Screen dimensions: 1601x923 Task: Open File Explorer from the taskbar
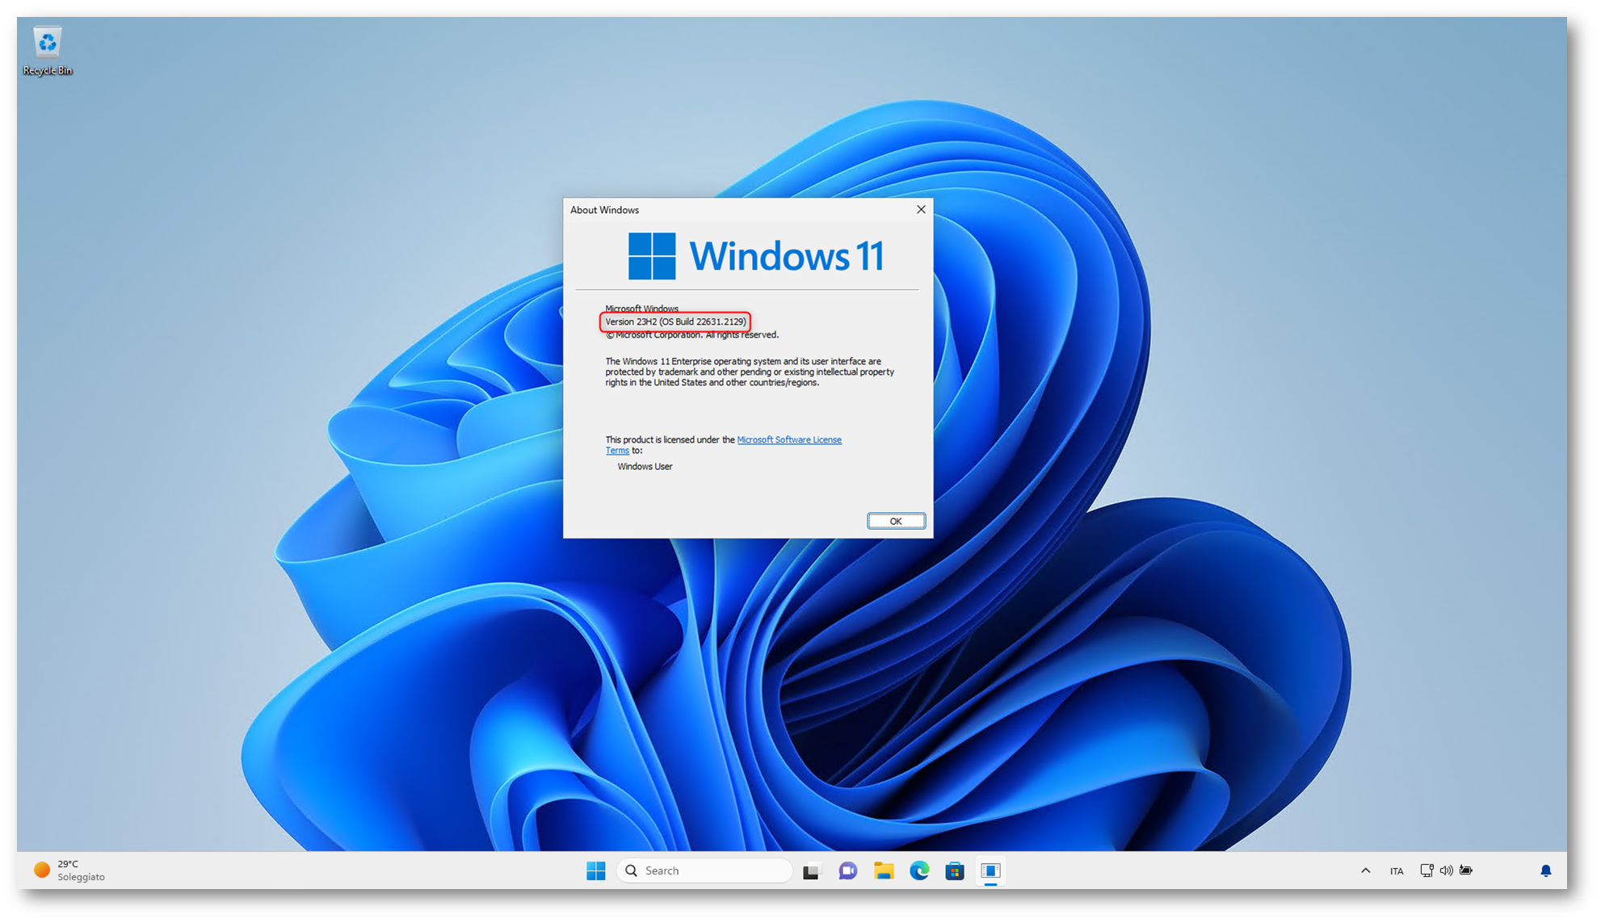tap(884, 871)
